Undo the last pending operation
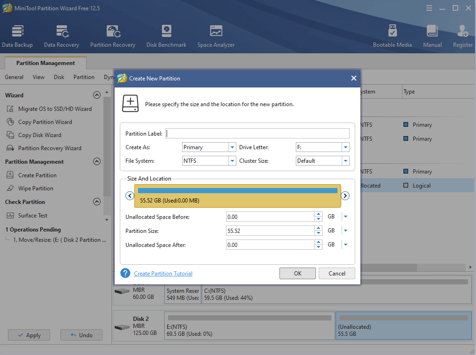Image resolution: width=476 pixels, height=355 pixels. tap(81, 335)
